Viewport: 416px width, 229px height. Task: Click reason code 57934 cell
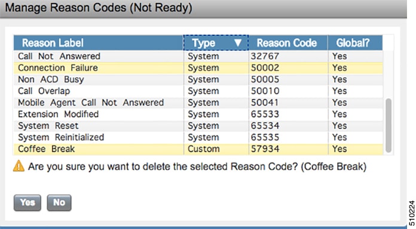(x=288, y=149)
